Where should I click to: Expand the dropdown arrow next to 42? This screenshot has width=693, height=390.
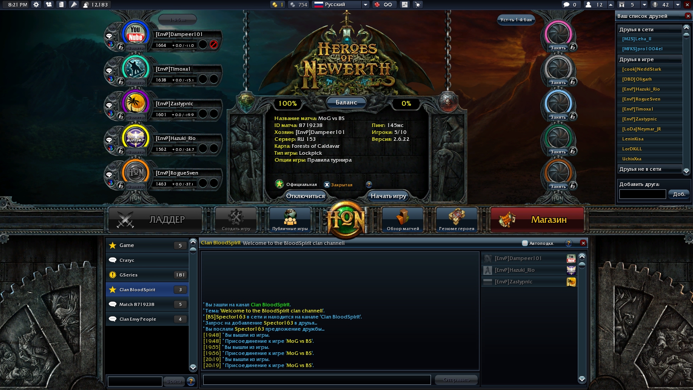(x=677, y=4)
